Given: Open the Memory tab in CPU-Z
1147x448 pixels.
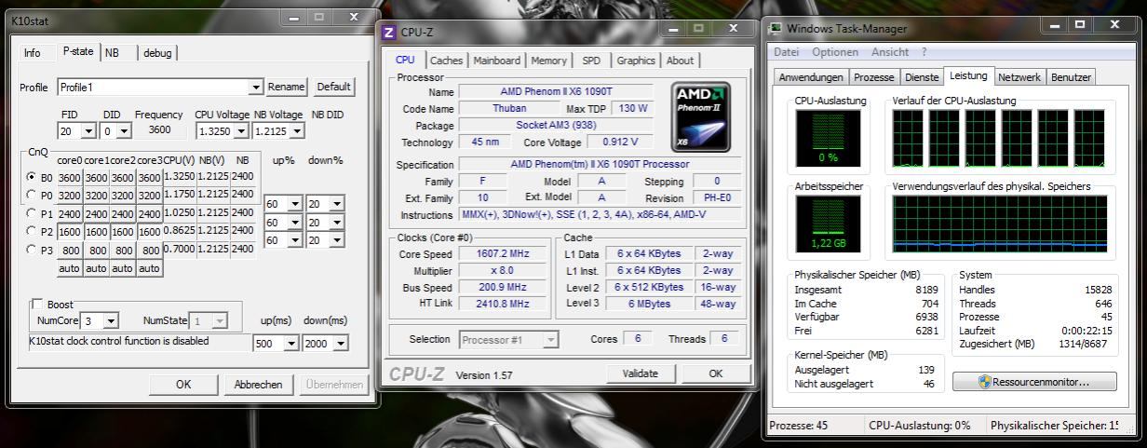Looking at the screenshot, I should pos(549,61).
